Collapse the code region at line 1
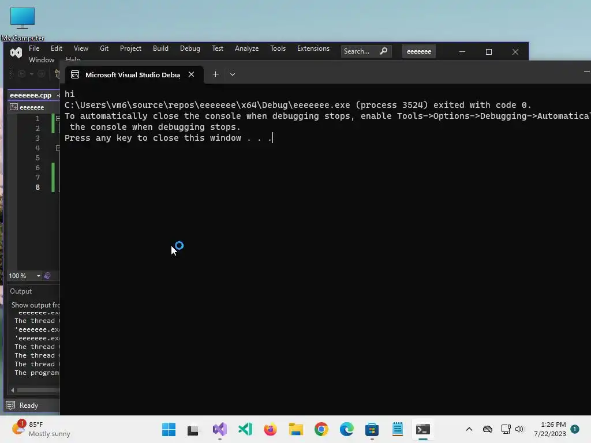591x443 pixels. [x=58, y=118]
